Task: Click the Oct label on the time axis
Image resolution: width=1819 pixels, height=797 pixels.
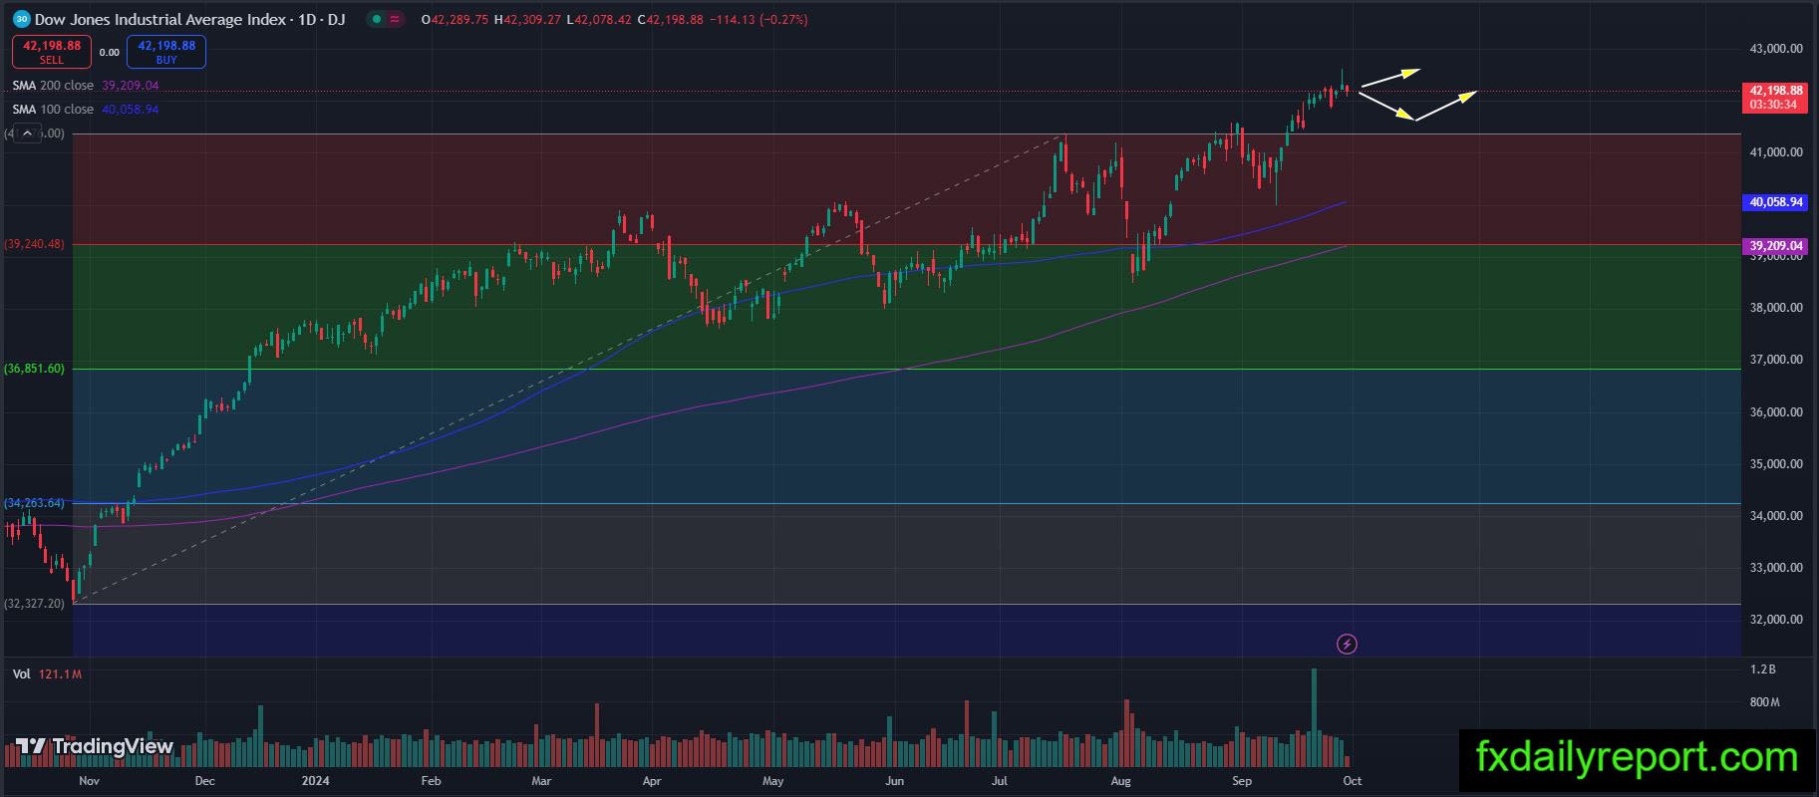Action: [1352, 781]
